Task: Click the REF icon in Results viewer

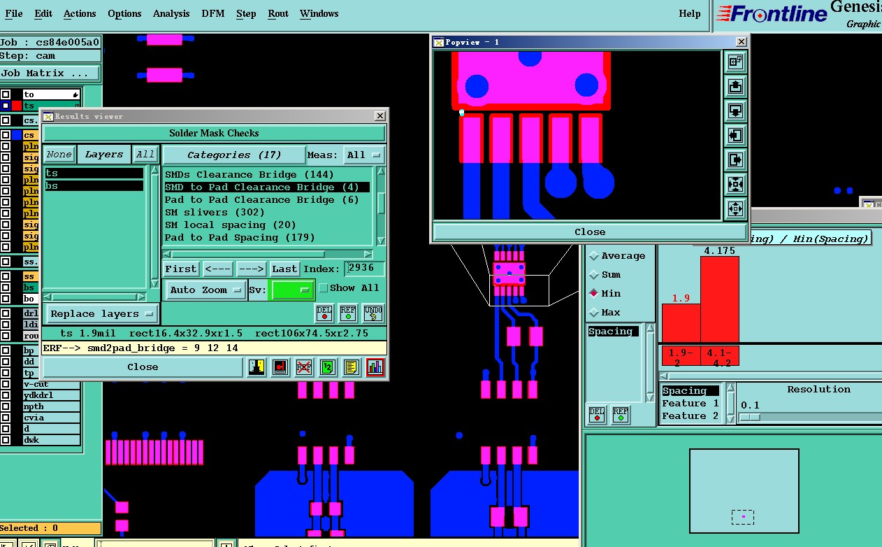Action: coord(348,312)
